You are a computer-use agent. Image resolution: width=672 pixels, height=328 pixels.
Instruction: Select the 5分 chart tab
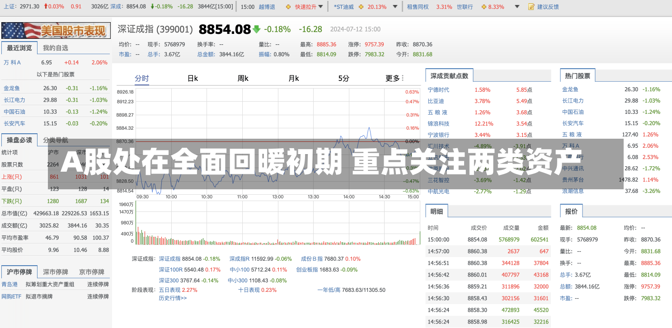(344, 78)
